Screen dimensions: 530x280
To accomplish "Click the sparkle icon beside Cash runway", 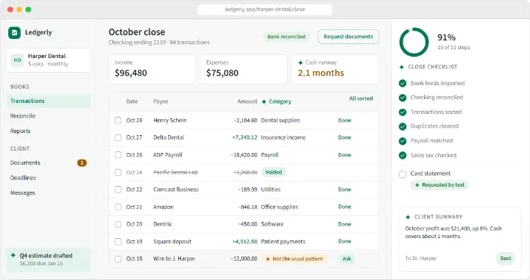I will [300, 62].
